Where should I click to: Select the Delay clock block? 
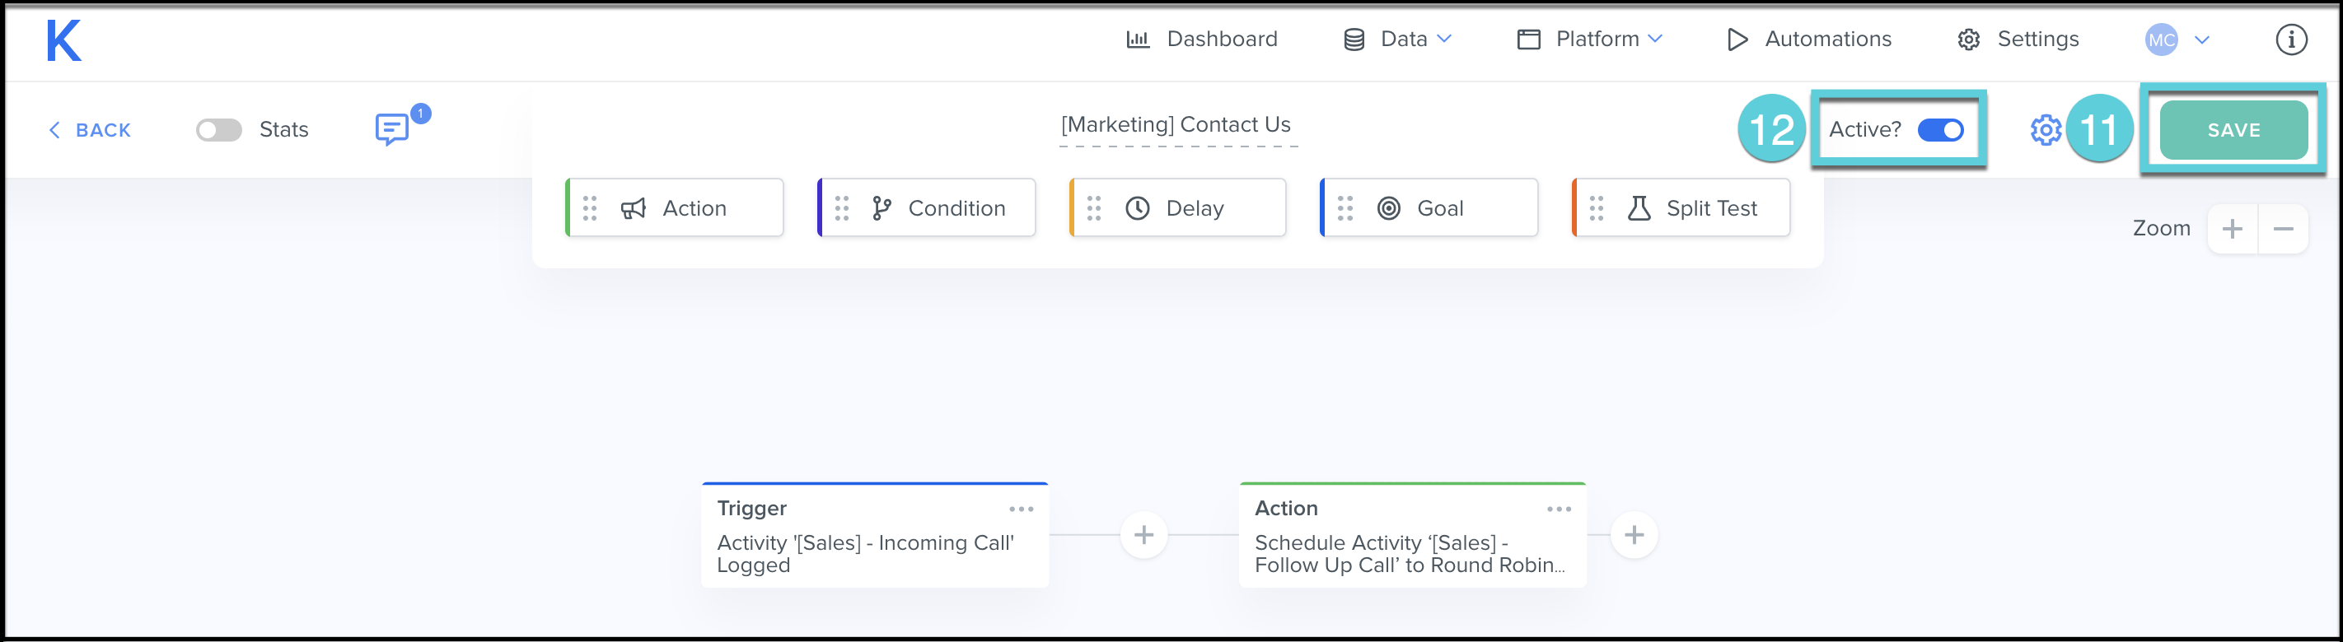pyautogui.click(x=1177, y=208)
